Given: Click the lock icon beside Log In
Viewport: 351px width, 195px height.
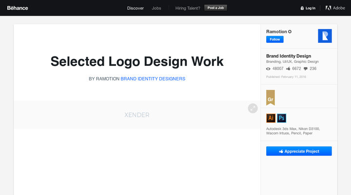Looking at the screenshot, I should coord(302,8).
